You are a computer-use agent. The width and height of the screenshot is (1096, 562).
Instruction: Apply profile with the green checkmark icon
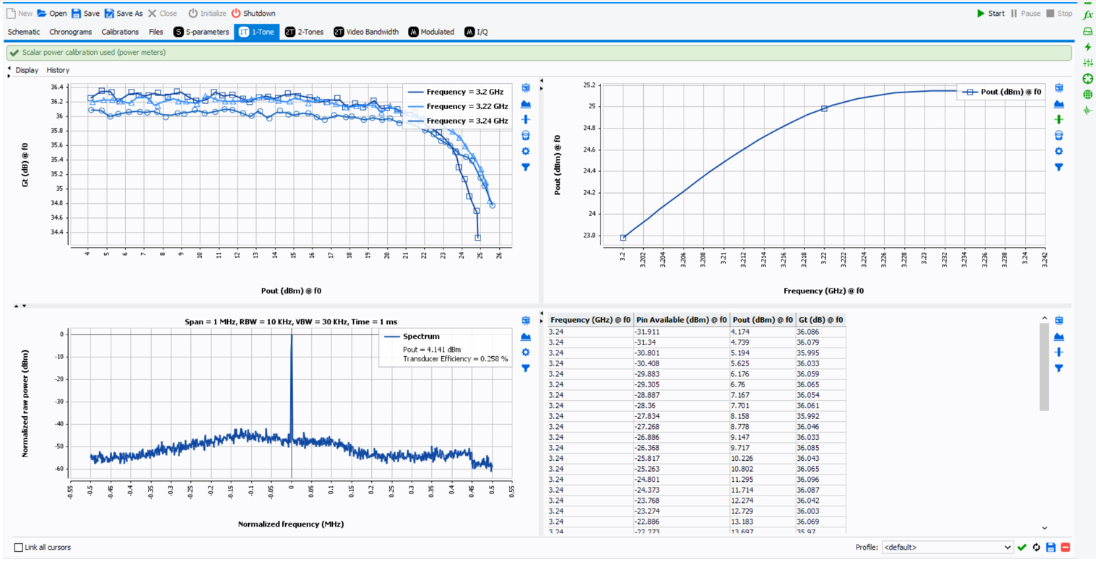[1021, 548]
